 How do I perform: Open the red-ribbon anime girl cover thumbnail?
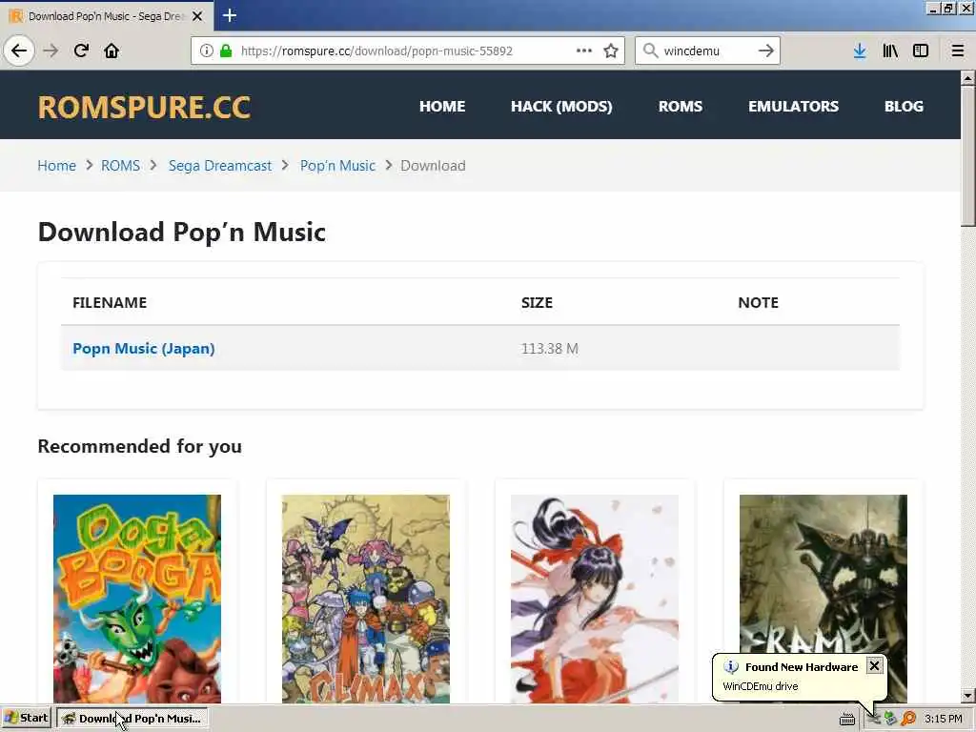pyautogui.click(x=595, y=599)
